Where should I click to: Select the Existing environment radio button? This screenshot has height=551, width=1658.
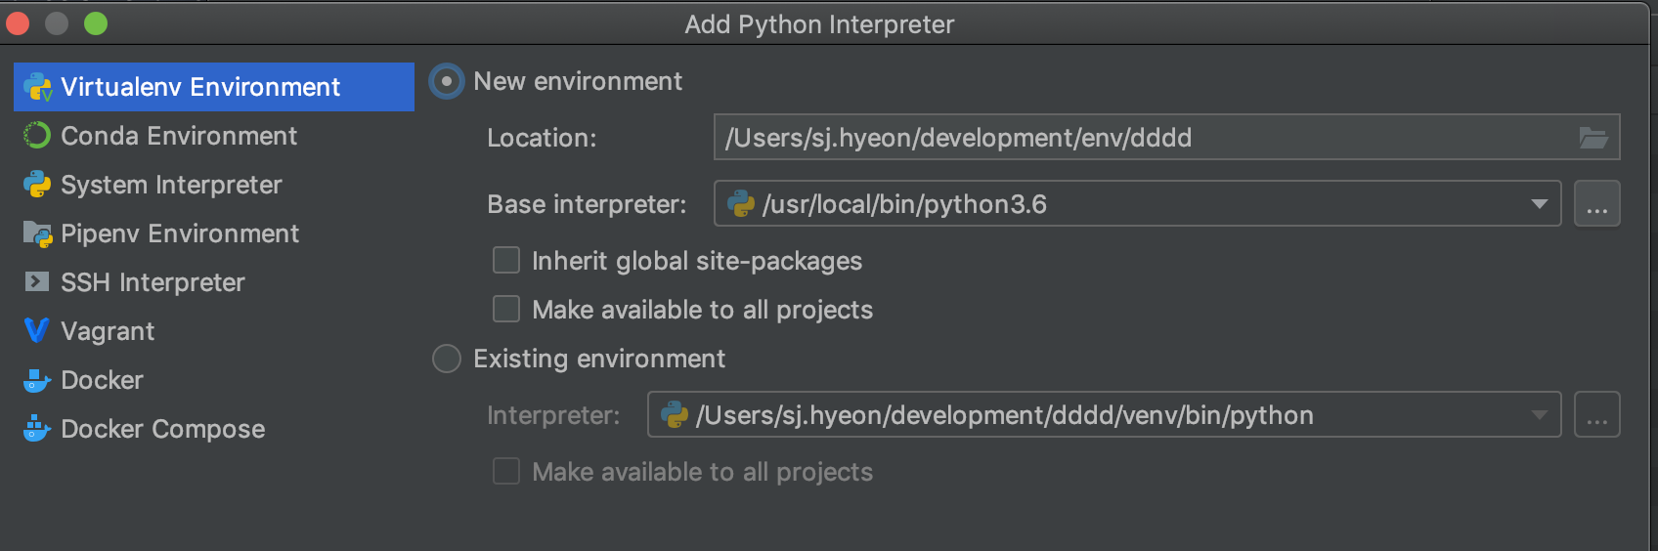[x=447, y=359]
